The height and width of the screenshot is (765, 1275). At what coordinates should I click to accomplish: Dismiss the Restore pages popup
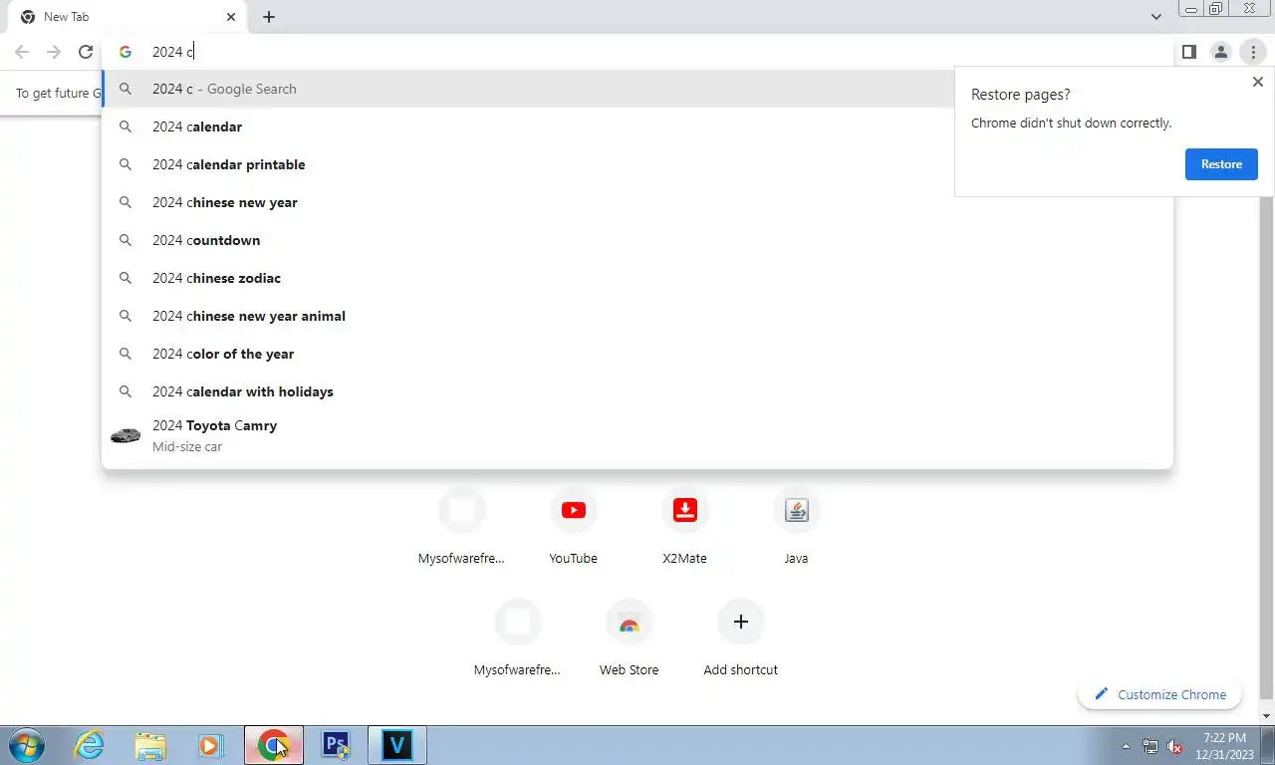click(1257, 82)
